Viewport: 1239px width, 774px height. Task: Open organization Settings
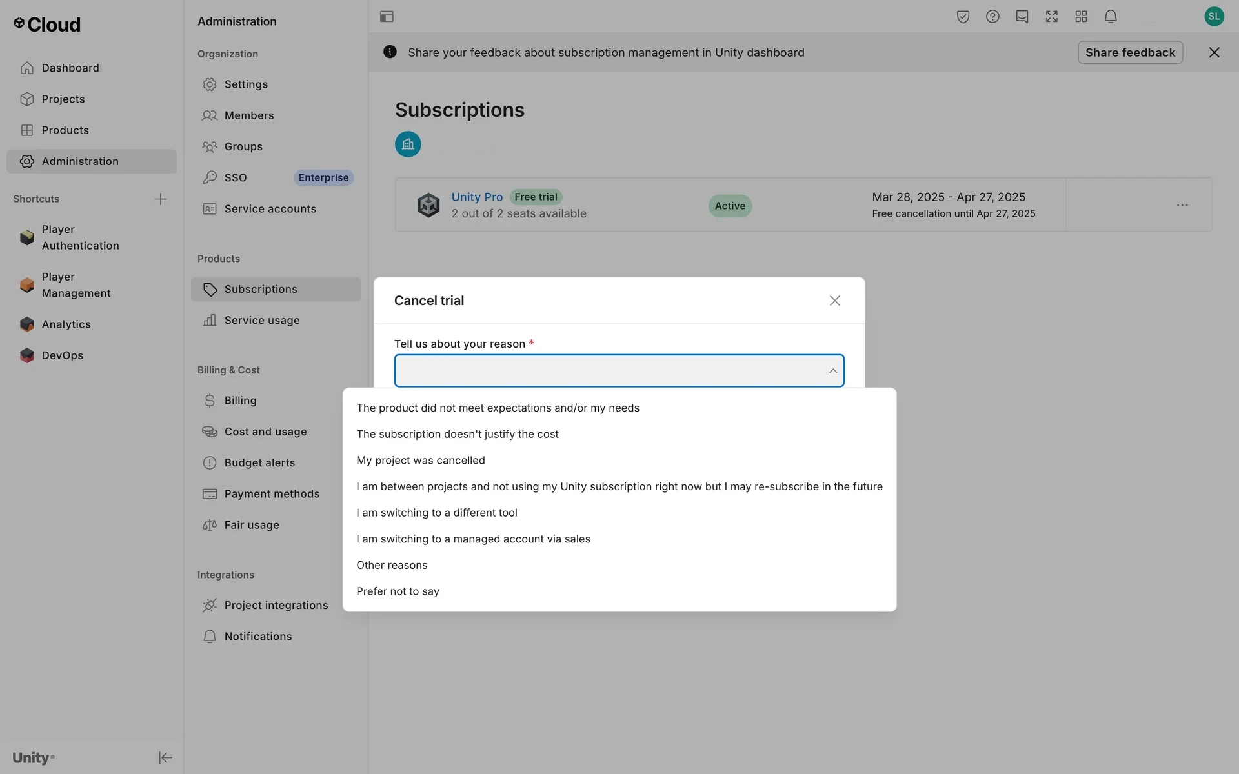[276, 84]
